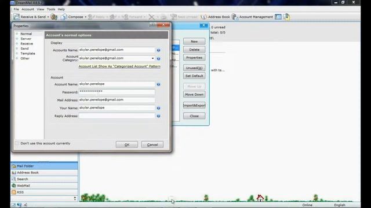371x208 pixels.
Task: Expand the Compose dropdown arrow
Action: [x=86, y=17]
